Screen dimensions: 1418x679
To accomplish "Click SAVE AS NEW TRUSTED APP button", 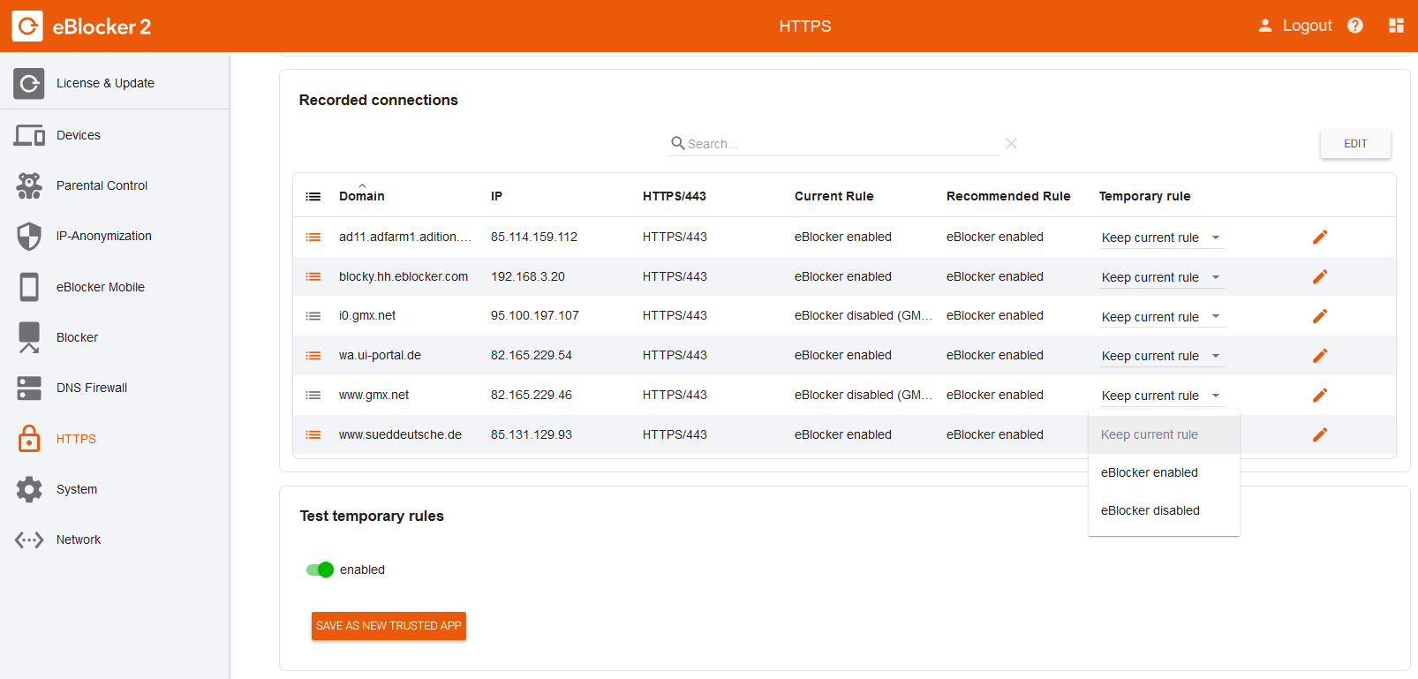I will tap(388, 626).
